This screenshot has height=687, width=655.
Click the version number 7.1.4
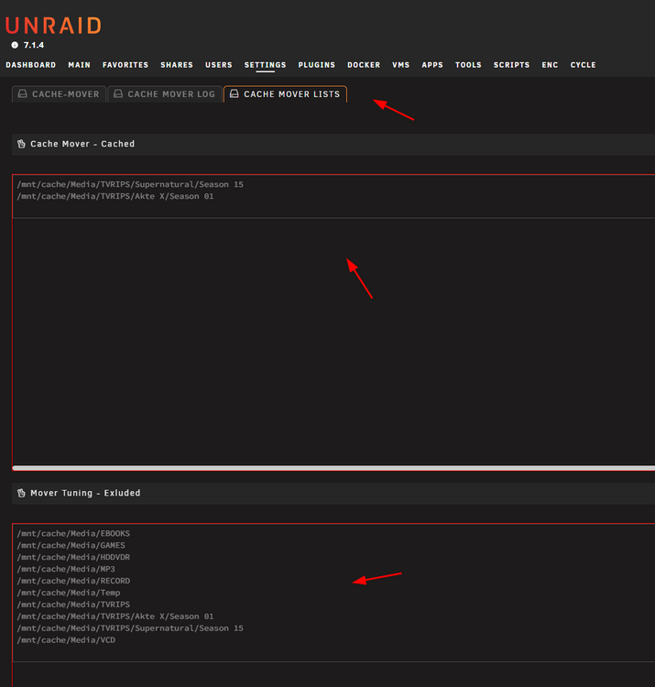34,45
